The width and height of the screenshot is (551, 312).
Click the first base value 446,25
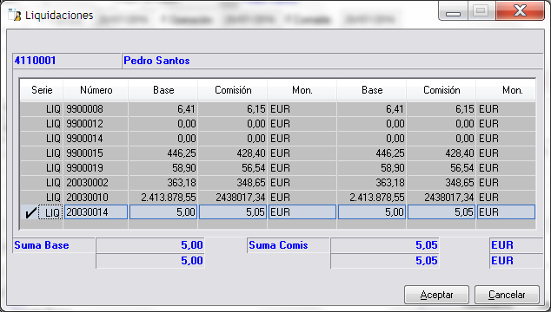click(x=163, y=153)
